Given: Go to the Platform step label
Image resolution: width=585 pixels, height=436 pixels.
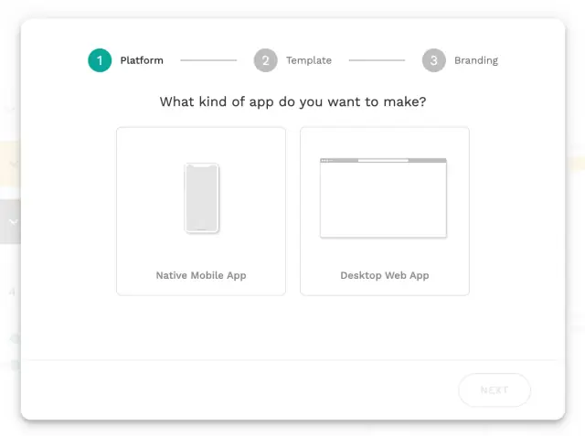Looking at the screenshot, I should pyautogui.click(x=142, y=60).
